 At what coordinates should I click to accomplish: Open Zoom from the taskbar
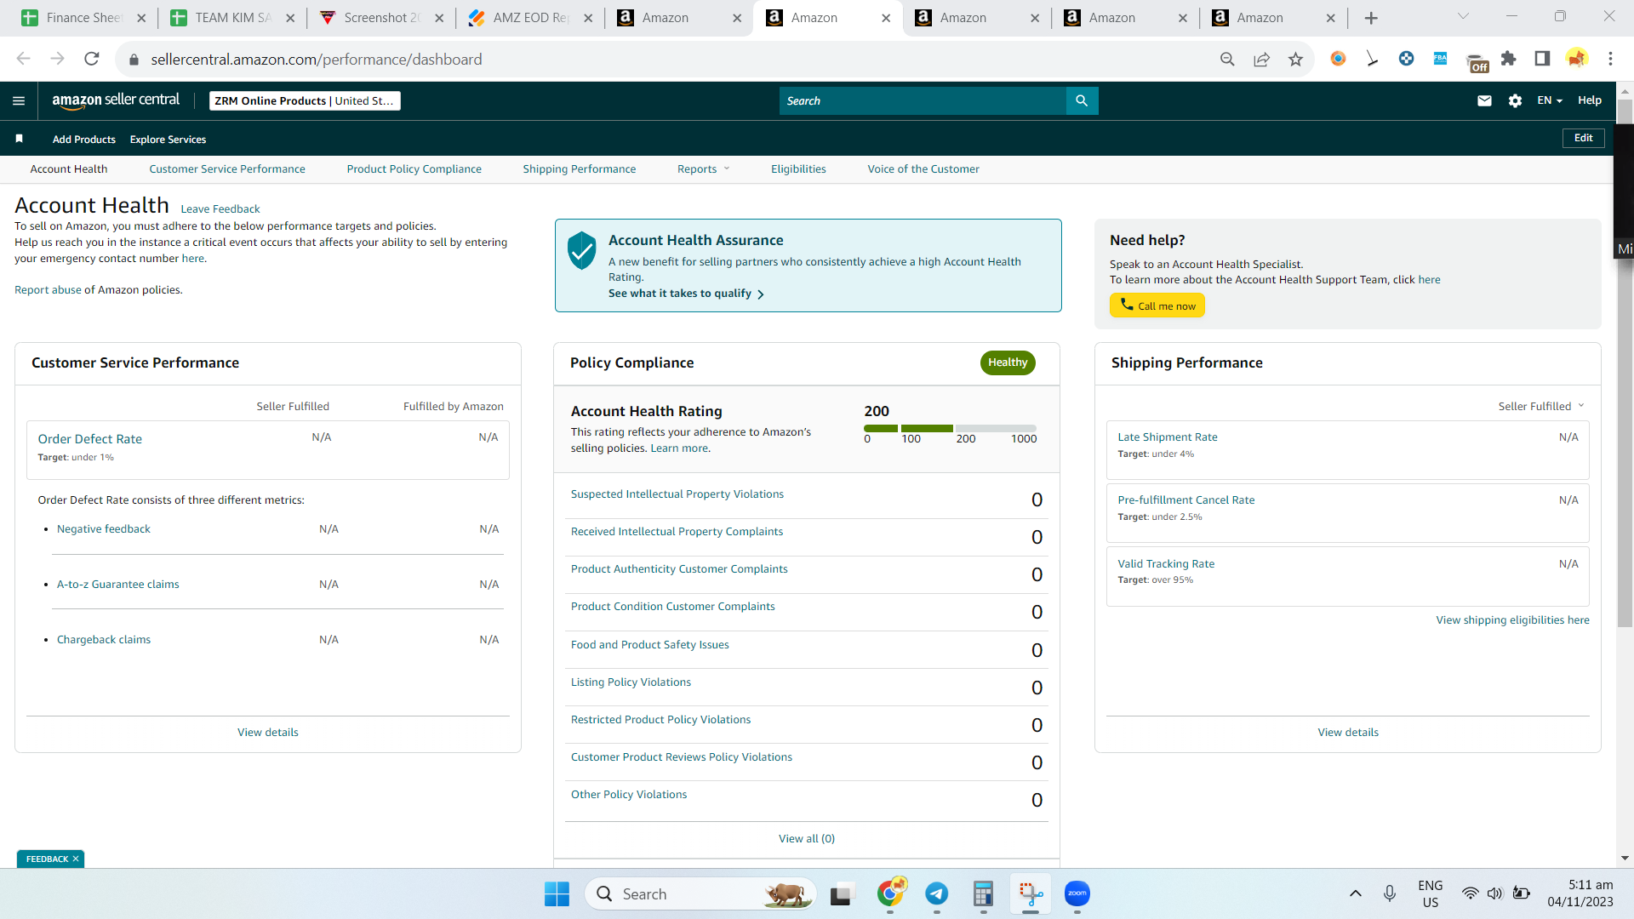(x=1077, y=893)
